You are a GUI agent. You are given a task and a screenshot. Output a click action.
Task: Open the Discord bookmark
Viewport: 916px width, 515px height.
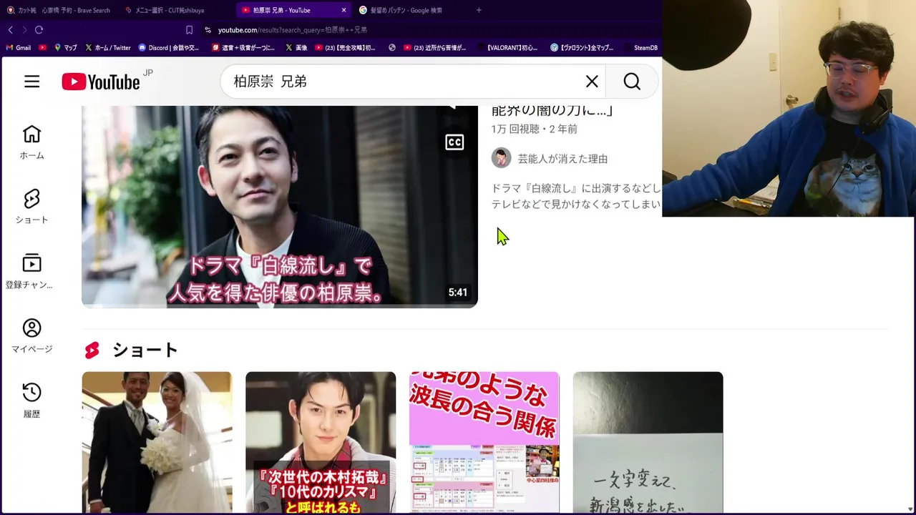[169, 48]
